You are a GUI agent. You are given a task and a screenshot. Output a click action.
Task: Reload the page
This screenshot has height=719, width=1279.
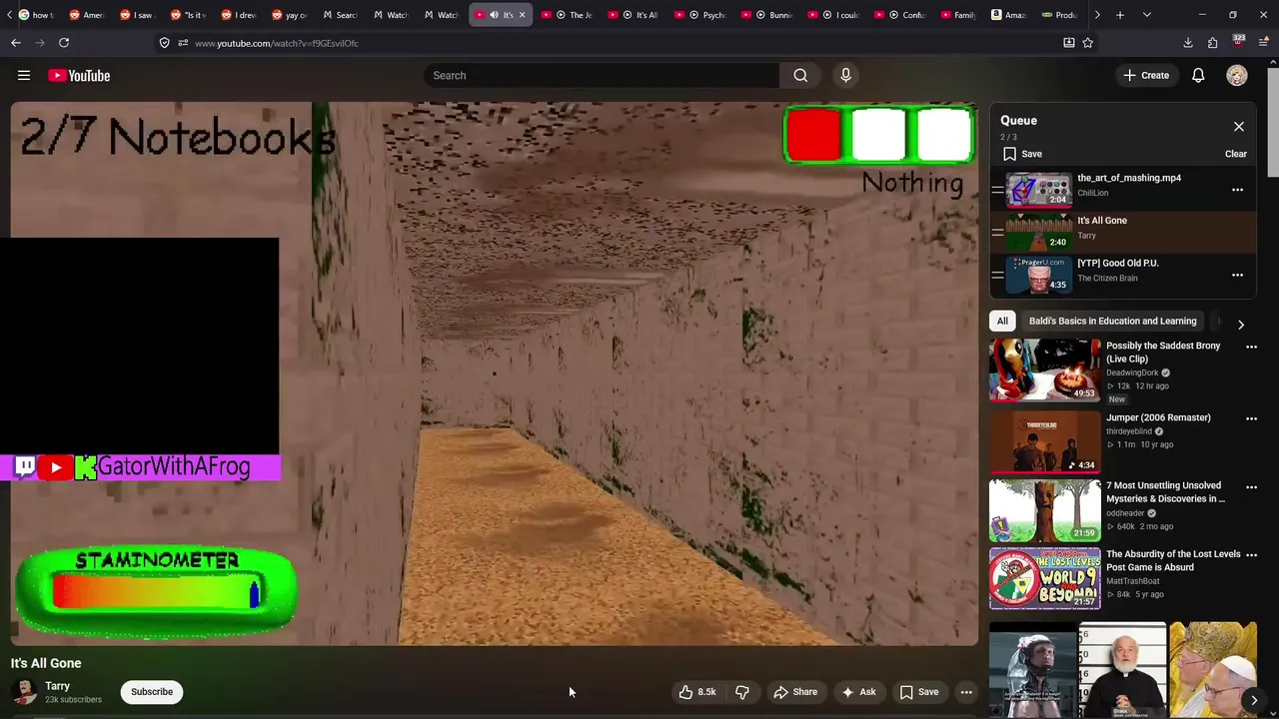pos(64,43)
